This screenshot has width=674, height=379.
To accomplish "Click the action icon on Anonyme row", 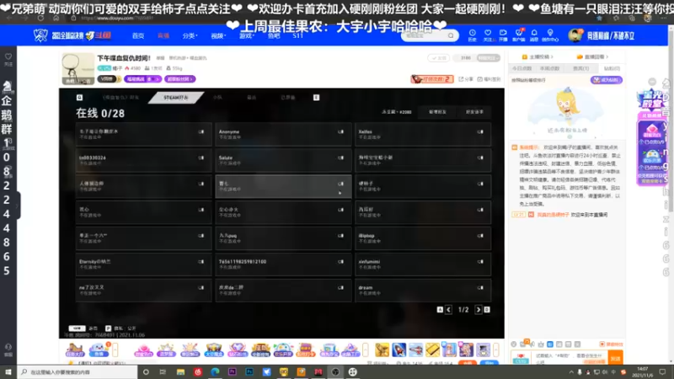I will pyautogui.click(x=341, y=132).
